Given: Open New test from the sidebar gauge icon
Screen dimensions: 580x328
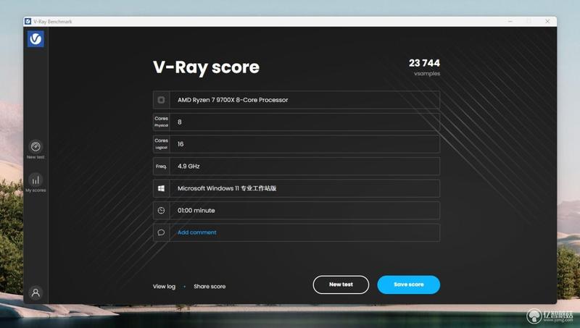Looking at the screenshot, I should click(x=36, y=147).
